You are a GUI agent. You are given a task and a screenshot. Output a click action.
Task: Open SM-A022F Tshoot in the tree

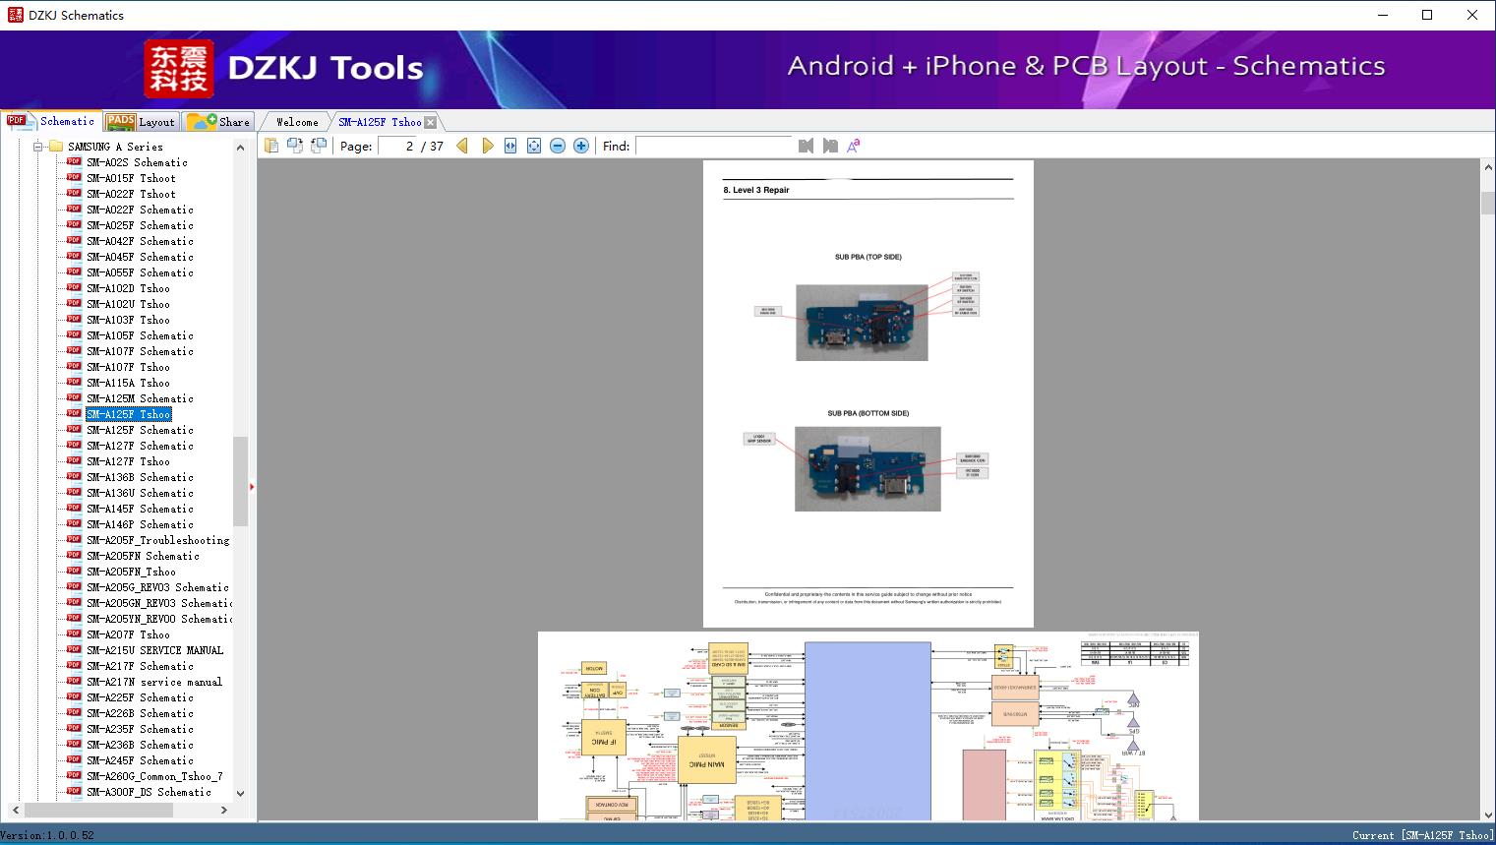[x=131, y=194]
